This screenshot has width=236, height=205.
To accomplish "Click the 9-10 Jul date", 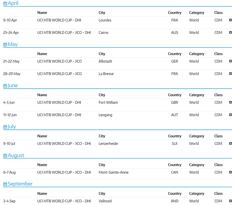I will 9,144.
